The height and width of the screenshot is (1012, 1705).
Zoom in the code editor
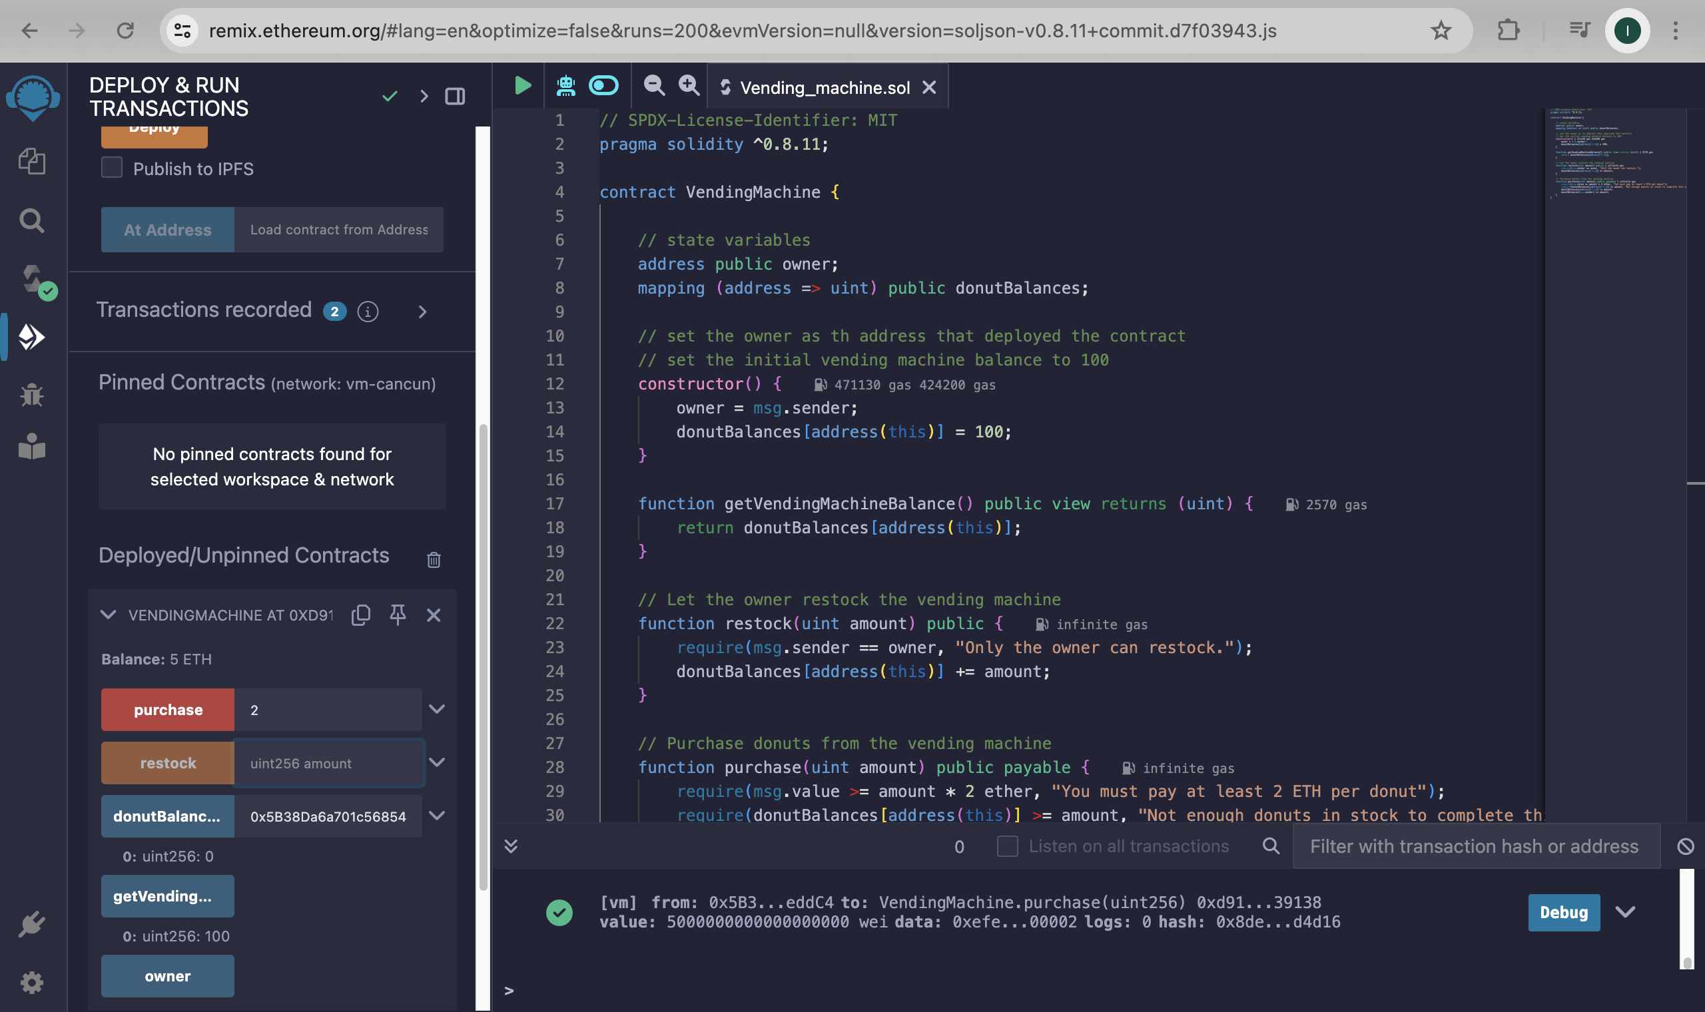tap(689, 85)
